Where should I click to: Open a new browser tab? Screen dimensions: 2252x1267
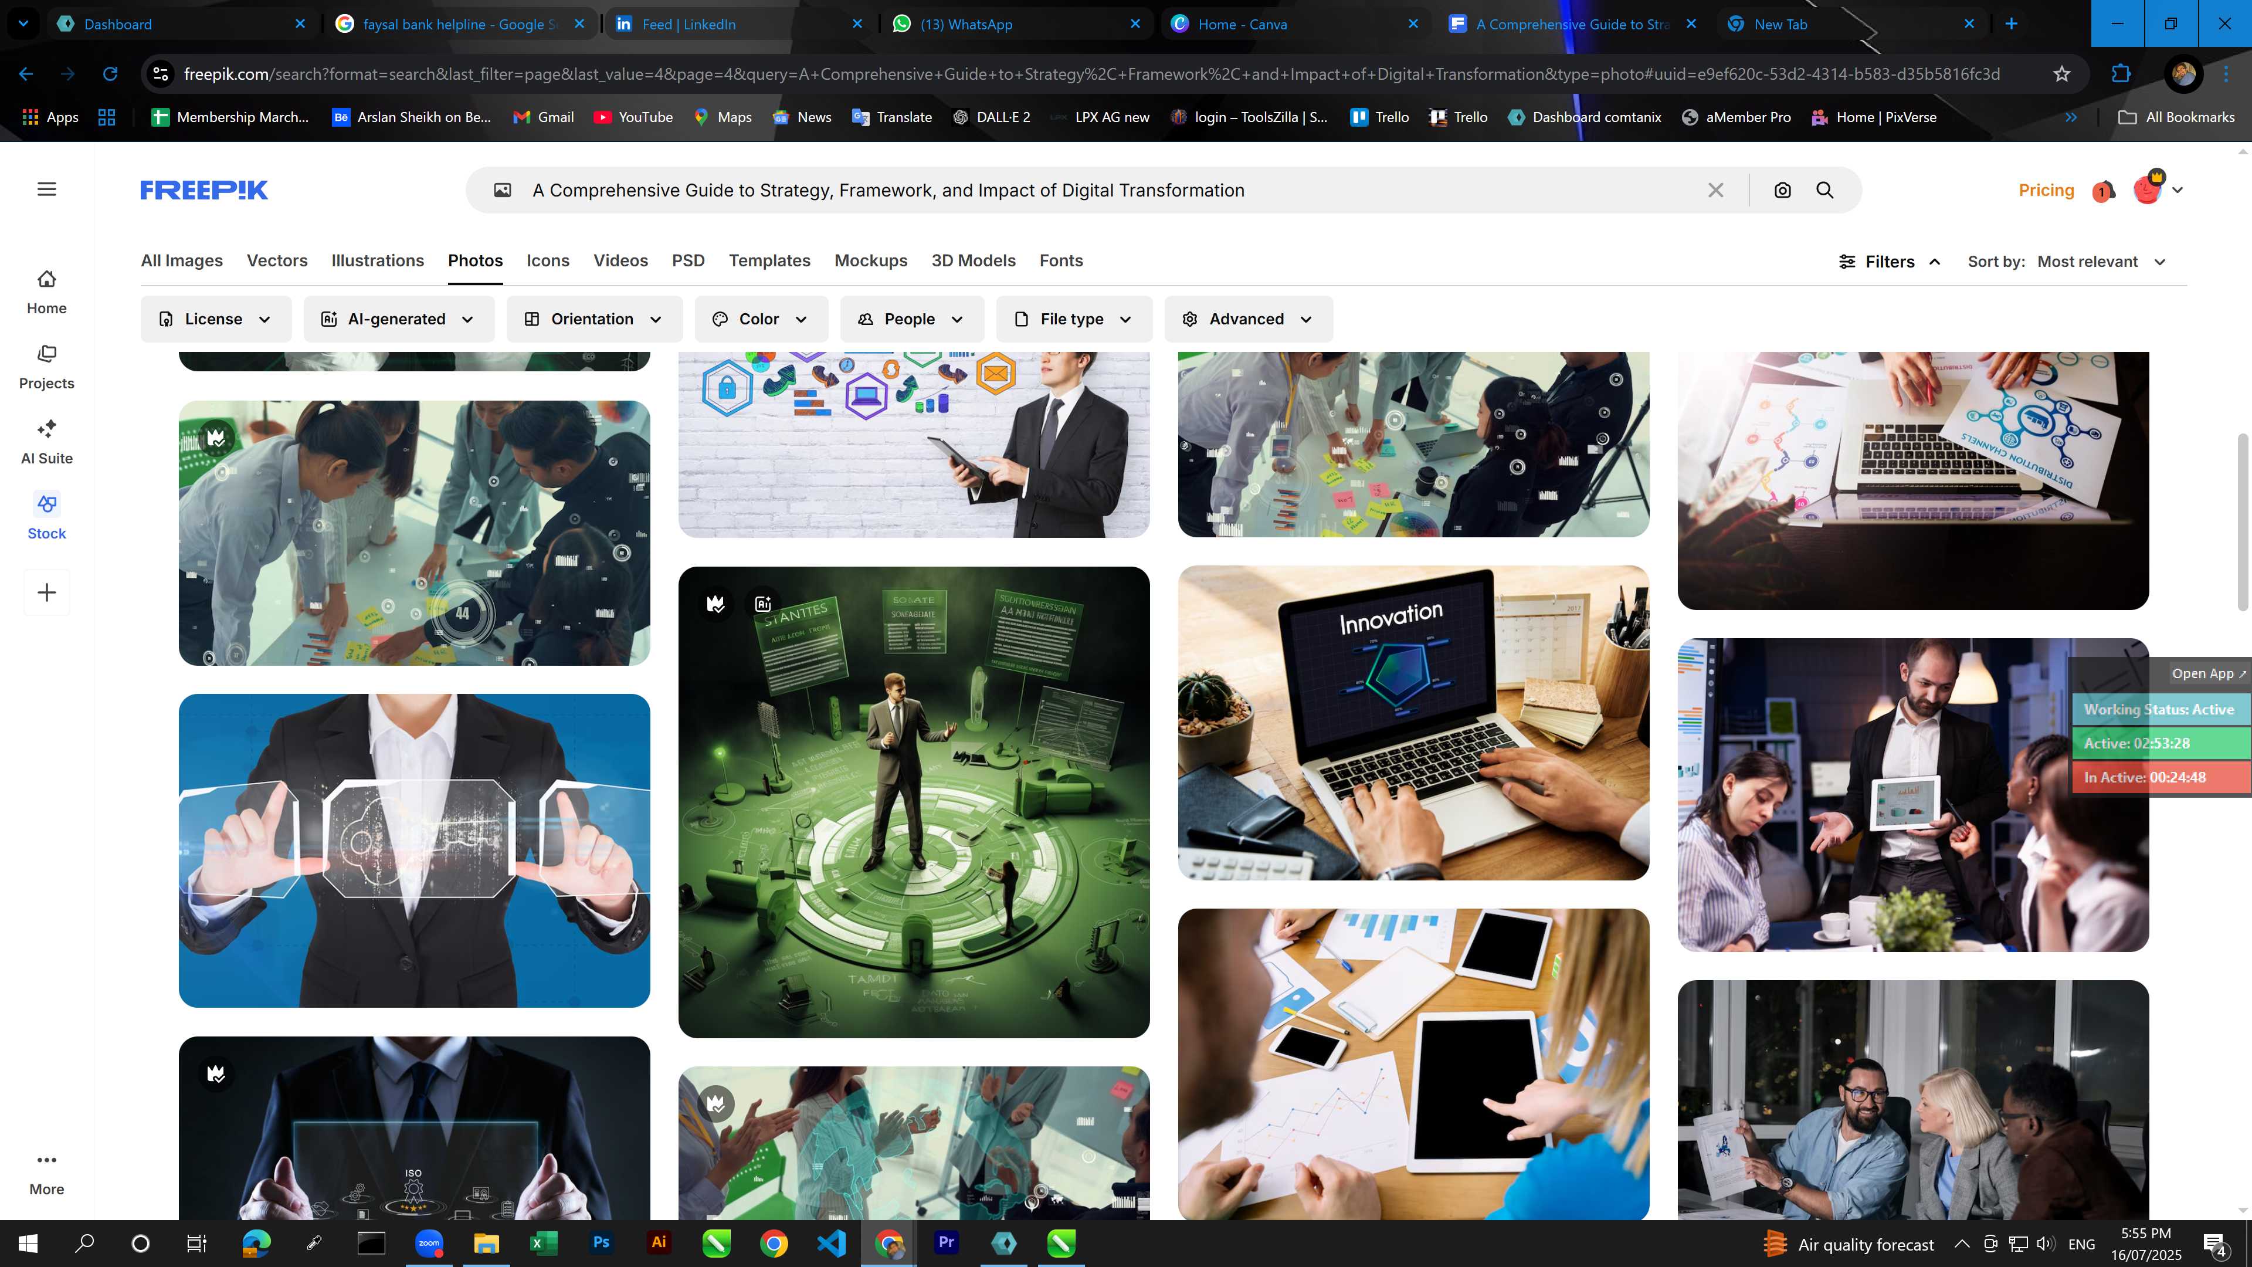click(x=2011, y=23)
